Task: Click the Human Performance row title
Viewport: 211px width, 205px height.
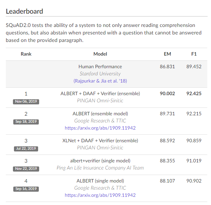Action: pyautogui.click(x=100, y=67)
